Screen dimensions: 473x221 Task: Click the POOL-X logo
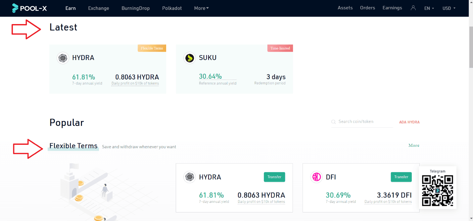29,8
